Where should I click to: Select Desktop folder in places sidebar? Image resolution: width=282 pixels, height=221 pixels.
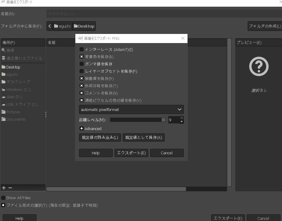[13, 67]
